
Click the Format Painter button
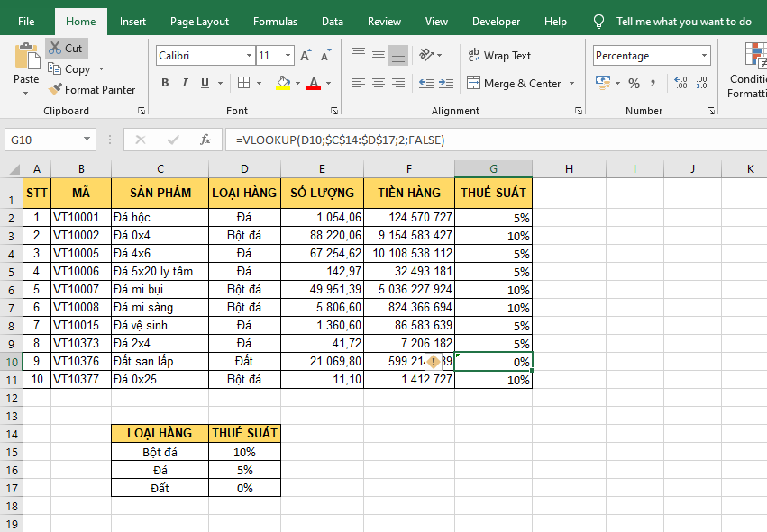coord(92,90)
